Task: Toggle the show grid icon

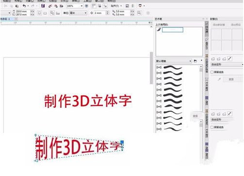Action: click(99, 6)
